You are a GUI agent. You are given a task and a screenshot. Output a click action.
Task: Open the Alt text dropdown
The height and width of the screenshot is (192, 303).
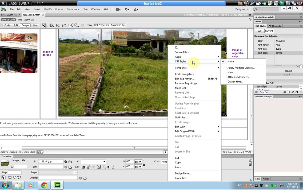[x=104, y=162]
